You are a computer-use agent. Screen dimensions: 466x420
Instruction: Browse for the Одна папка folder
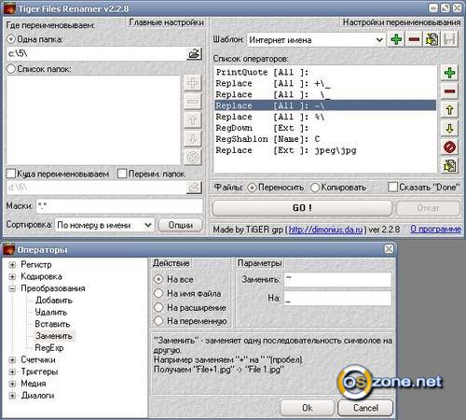tap(195, 53)
